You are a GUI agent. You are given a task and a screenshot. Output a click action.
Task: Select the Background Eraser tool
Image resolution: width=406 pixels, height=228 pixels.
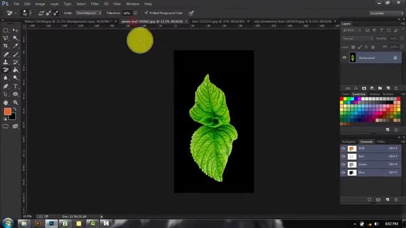pyautogui.click(x=6, y=70)
